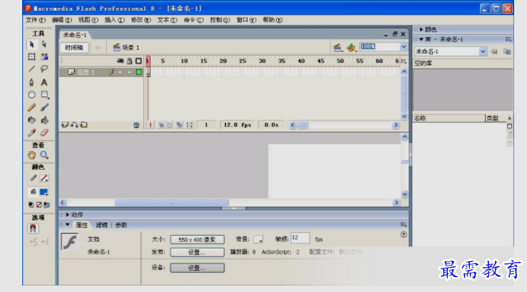Open the View menu
Viewport: 527px width, 292px height.
point(88,20)
